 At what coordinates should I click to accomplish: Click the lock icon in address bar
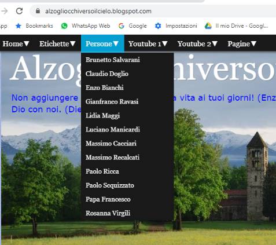[38, 11]
